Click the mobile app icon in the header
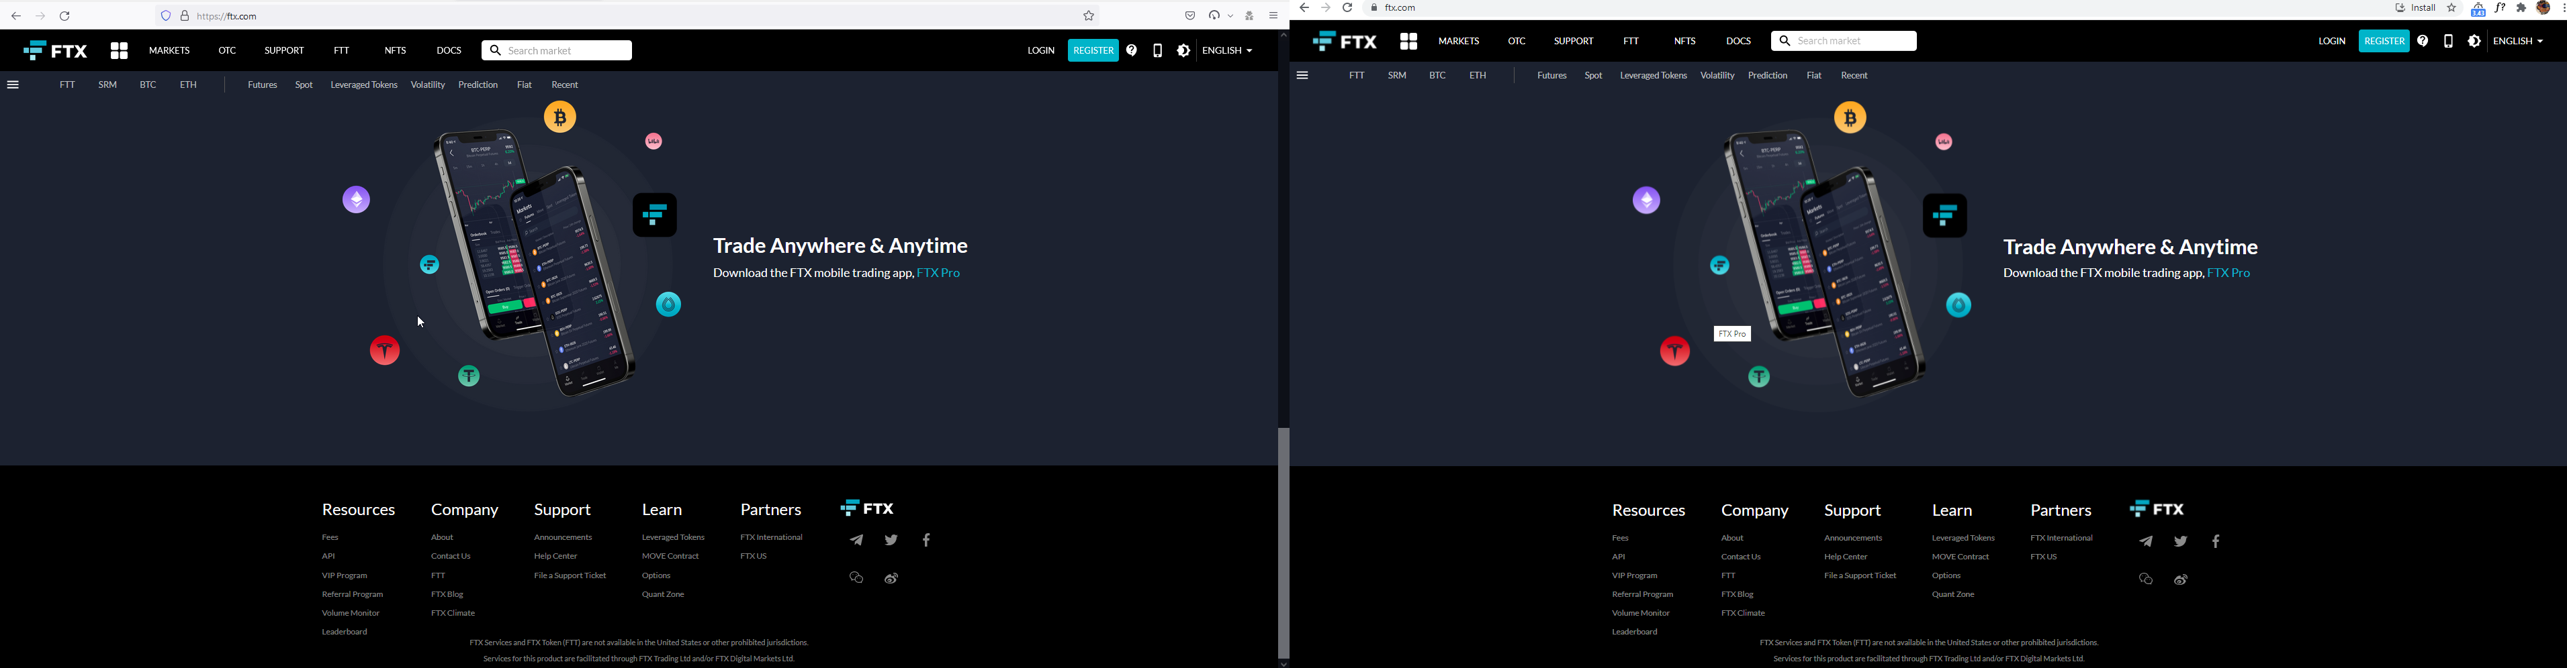This screenshot has height=668, width=2567. [x=1157, y=50]
